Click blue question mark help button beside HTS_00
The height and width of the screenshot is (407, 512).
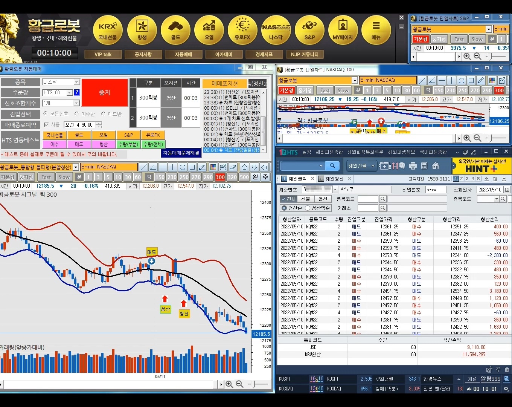click(x=77, y=92)
